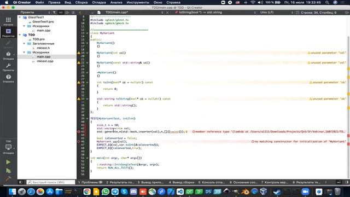Open the Файл menu

point(39,2)
